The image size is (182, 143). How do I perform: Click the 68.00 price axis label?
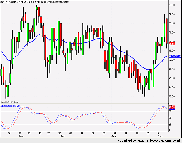click(x=172, y=50)
